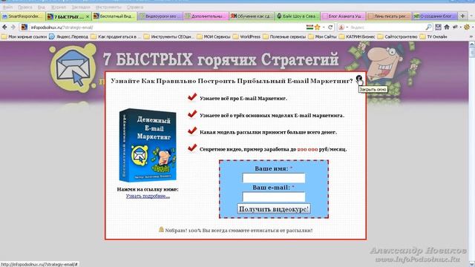Open the МОИ Сервисы bookmarks folder

[214, 36]
